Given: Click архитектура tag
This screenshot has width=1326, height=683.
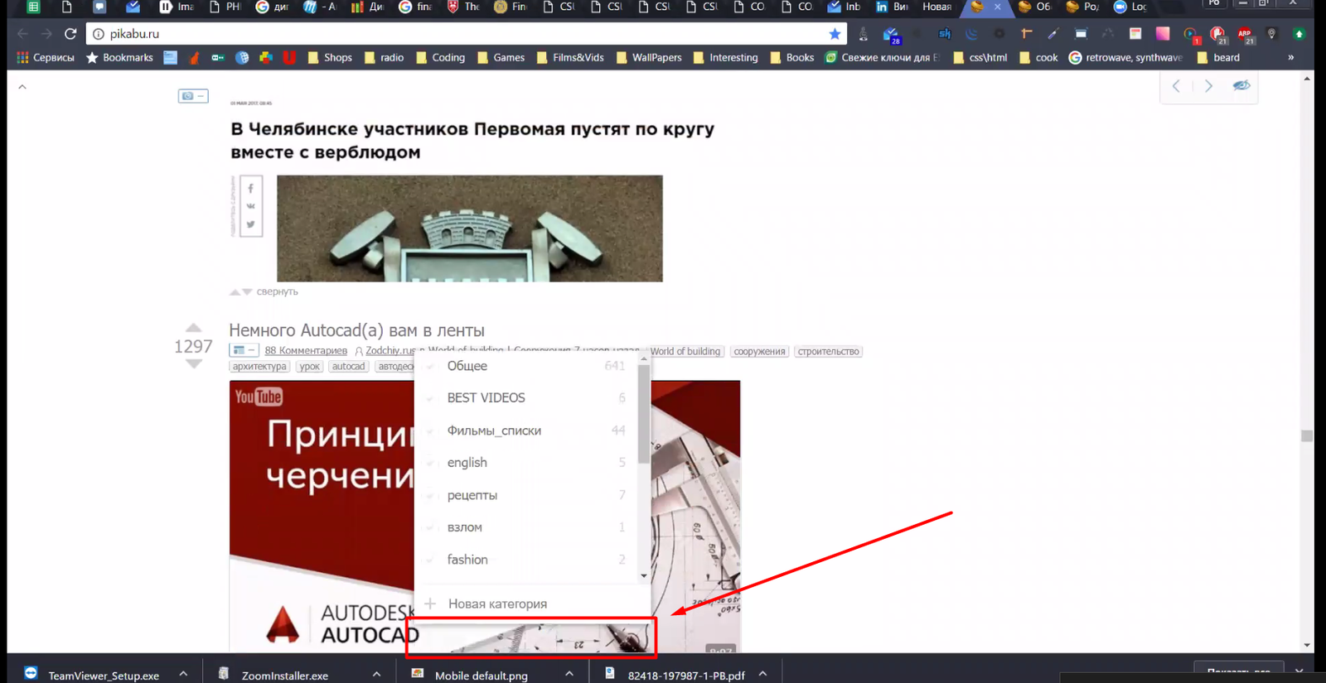Looking at the screenshot, I should tap(259, 367).
